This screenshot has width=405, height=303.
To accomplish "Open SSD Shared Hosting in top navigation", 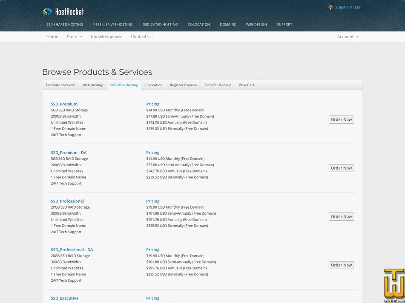I will click(x=65, y=25).
